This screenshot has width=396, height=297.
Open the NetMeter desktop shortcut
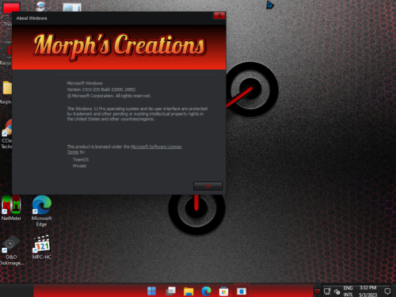point(11,208)
